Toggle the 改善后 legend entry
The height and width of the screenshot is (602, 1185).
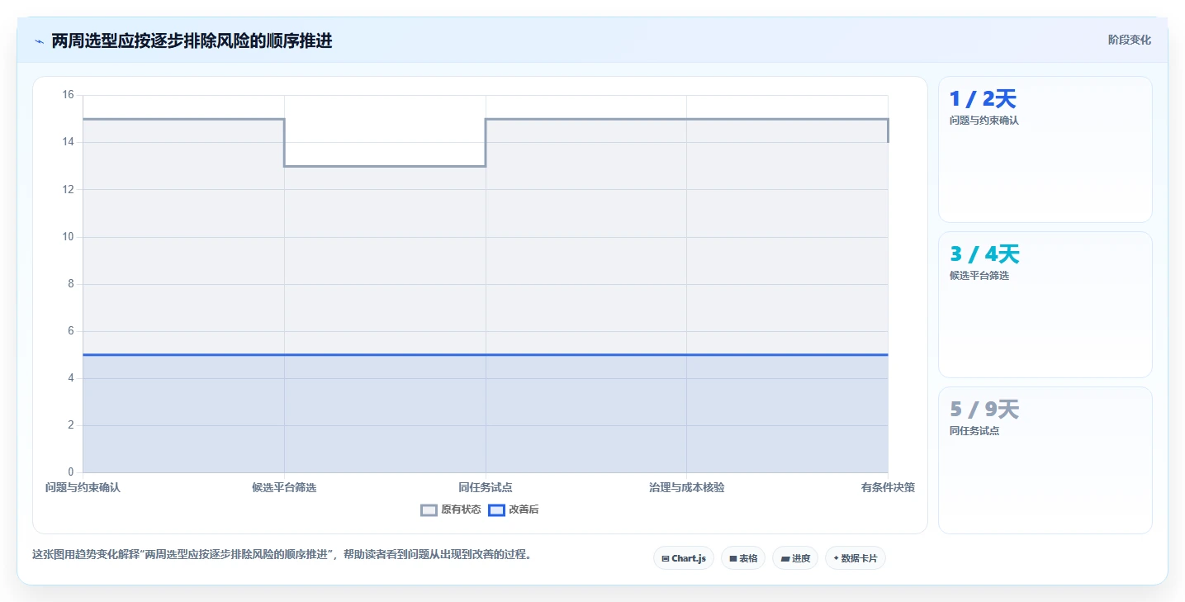coord(513,510)
